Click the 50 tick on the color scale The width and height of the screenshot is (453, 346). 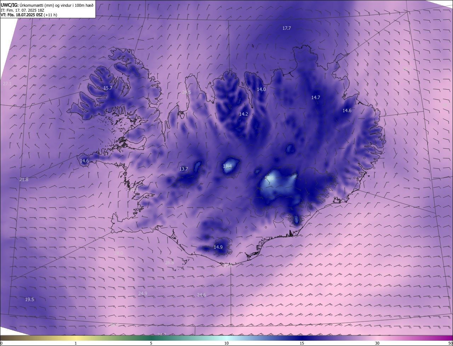pyautogui.click(x=450, y=343)
